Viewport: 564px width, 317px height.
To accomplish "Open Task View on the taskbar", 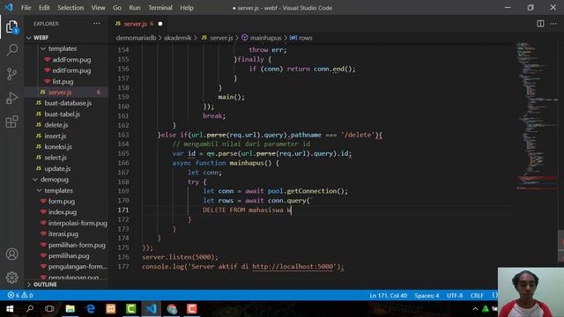I will click(x=49, y=309).
